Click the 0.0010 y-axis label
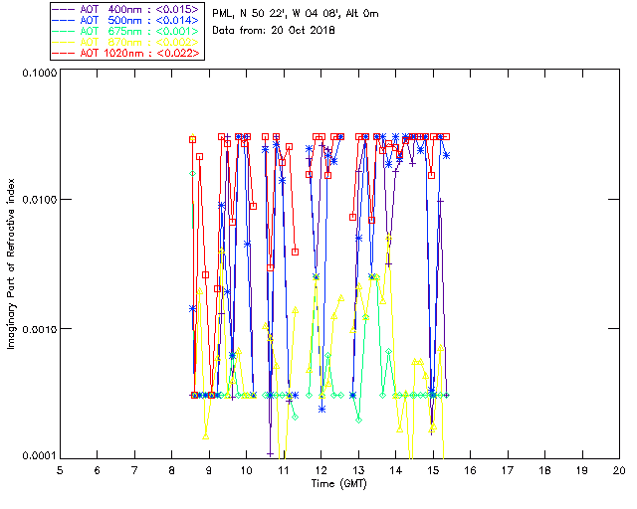Viewport: 637px width, 509px height. click(x=39, y=328)
